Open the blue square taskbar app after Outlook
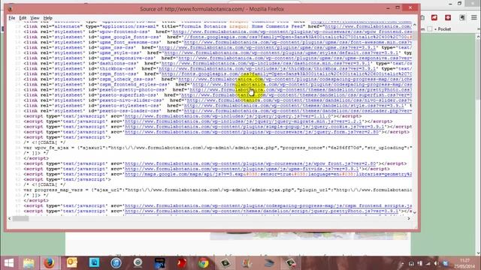Viewport: 481px width, 270px height. 94,263
